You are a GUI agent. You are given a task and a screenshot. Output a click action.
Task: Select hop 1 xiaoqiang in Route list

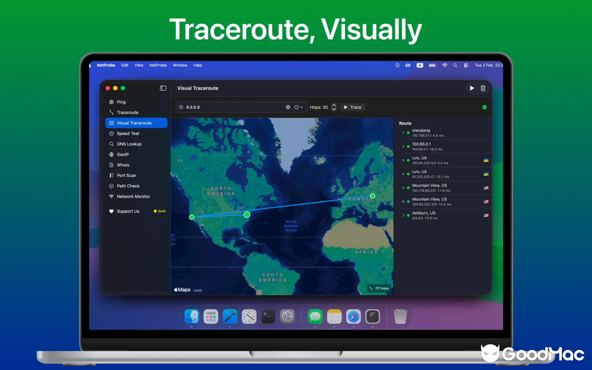(x=443, y=133)
